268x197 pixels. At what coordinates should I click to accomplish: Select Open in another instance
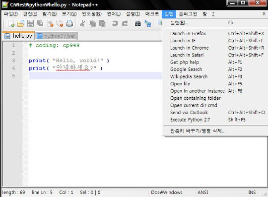pos(215,91)
